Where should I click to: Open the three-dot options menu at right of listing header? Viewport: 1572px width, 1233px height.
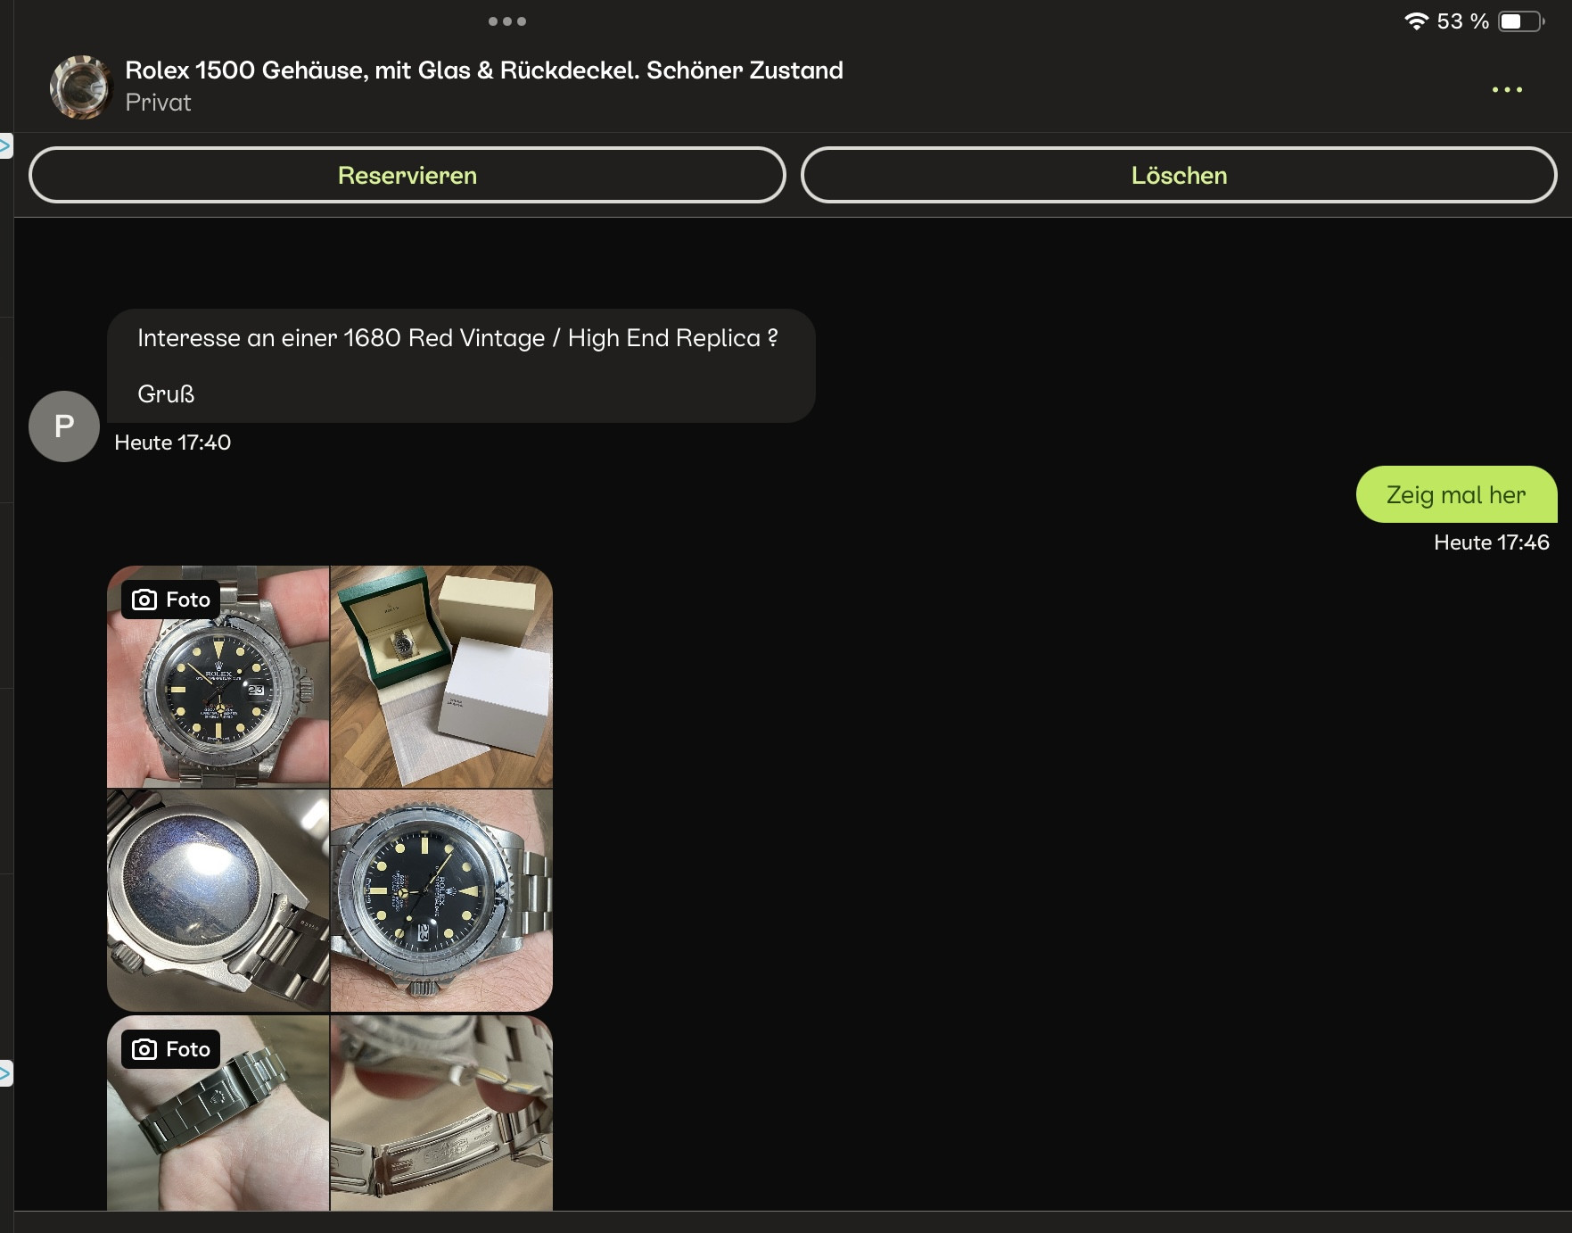(1507, 89)
